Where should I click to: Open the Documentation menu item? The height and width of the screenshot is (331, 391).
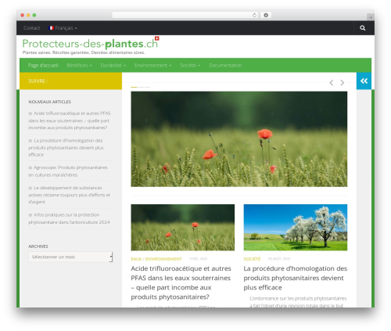click(225, 66)
